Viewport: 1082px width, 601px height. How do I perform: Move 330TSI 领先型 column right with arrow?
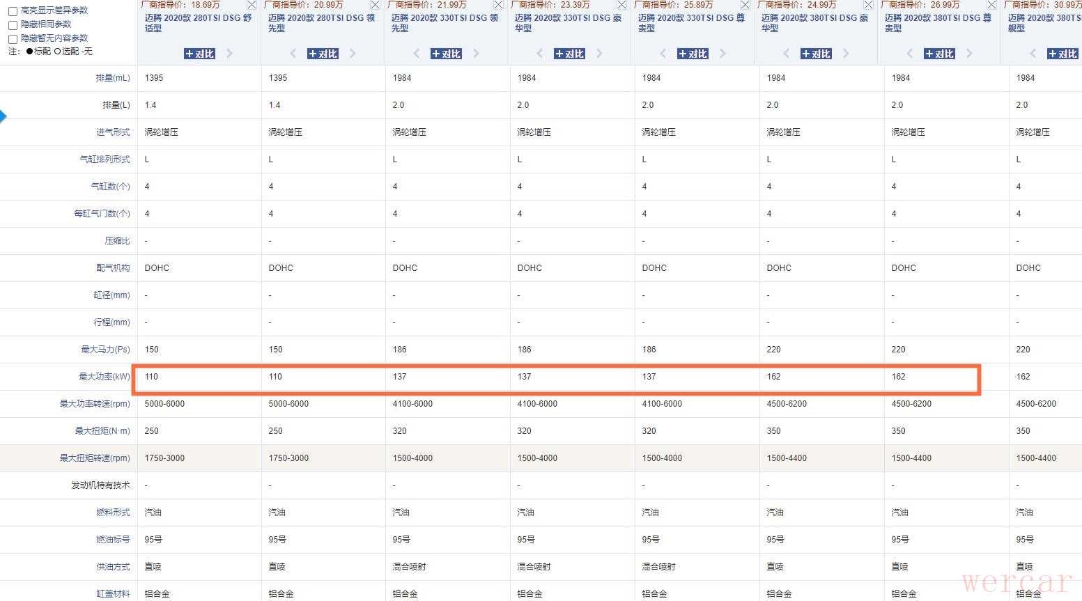476,54
